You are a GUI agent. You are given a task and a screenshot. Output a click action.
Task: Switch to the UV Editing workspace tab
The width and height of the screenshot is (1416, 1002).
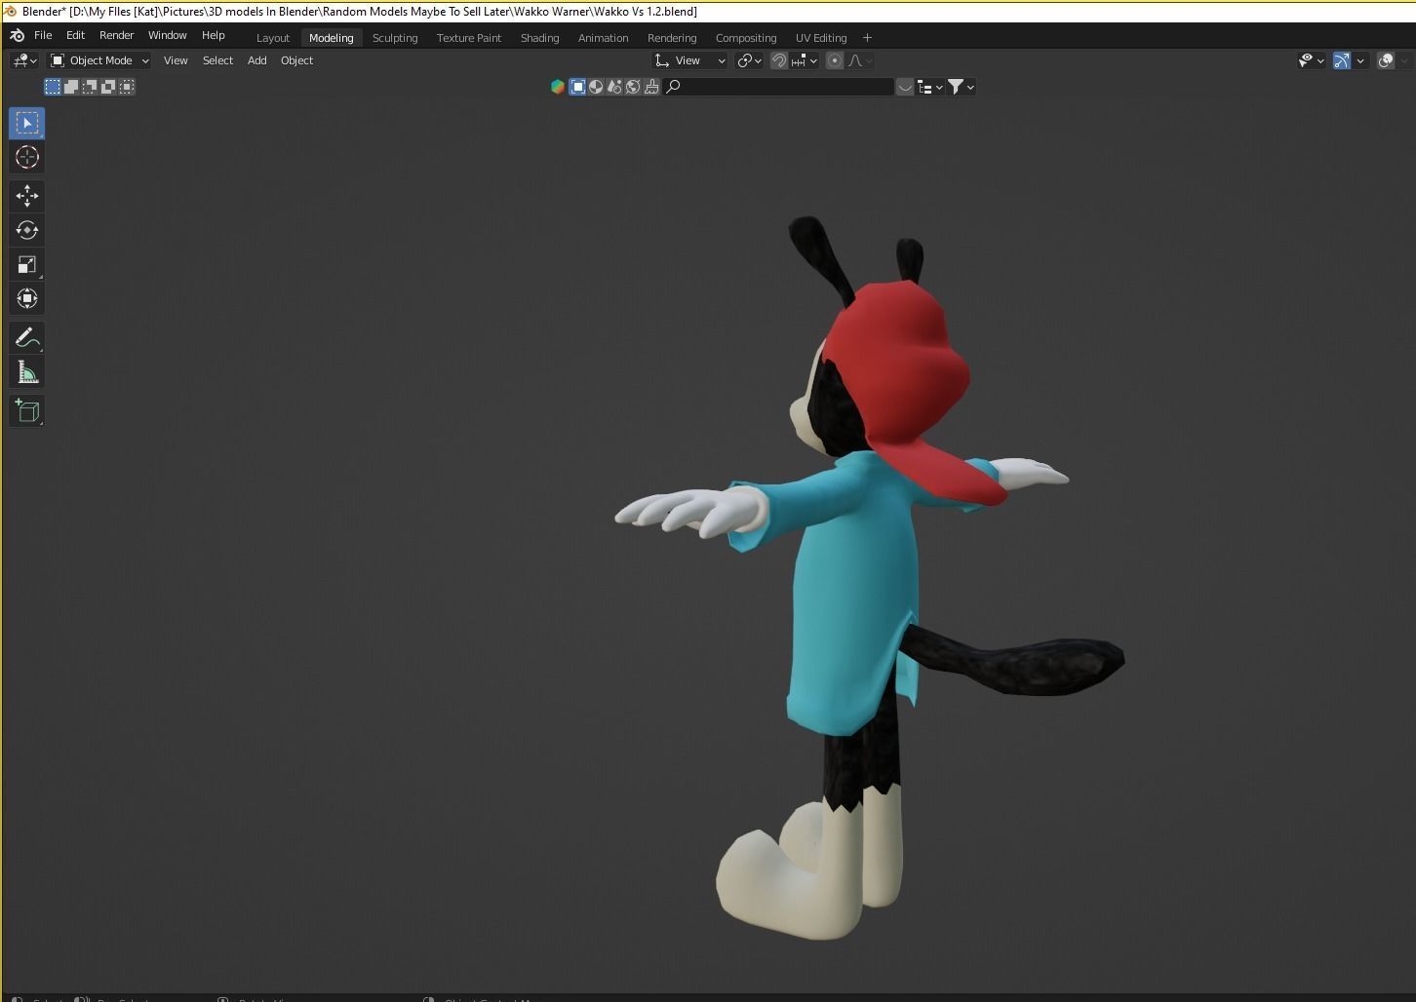[821, 38]
